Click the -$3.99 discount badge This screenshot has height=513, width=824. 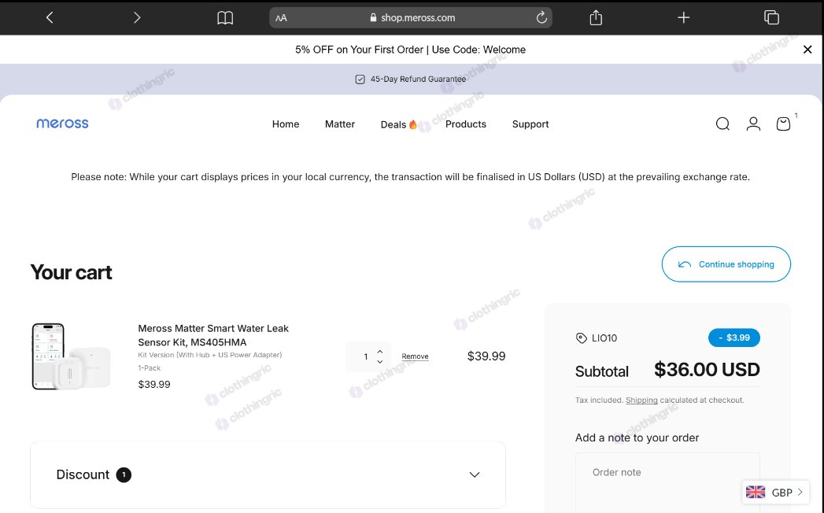[733, 338]
